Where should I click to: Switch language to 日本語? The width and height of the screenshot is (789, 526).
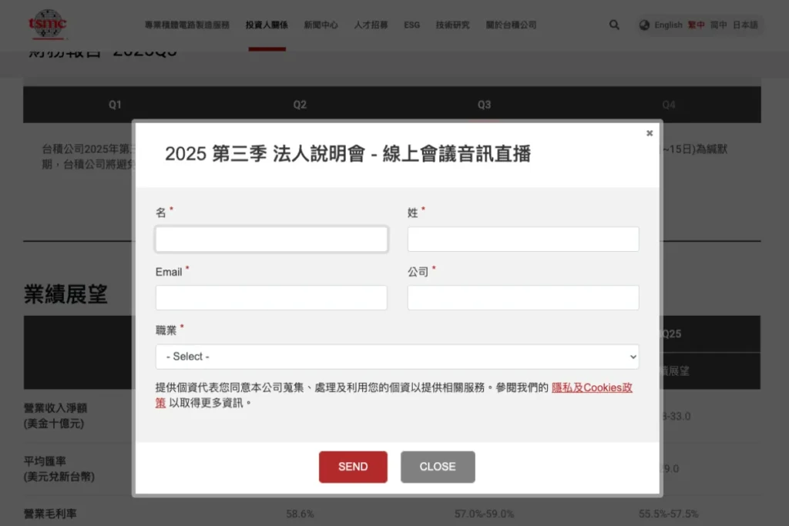pos(745,25)
